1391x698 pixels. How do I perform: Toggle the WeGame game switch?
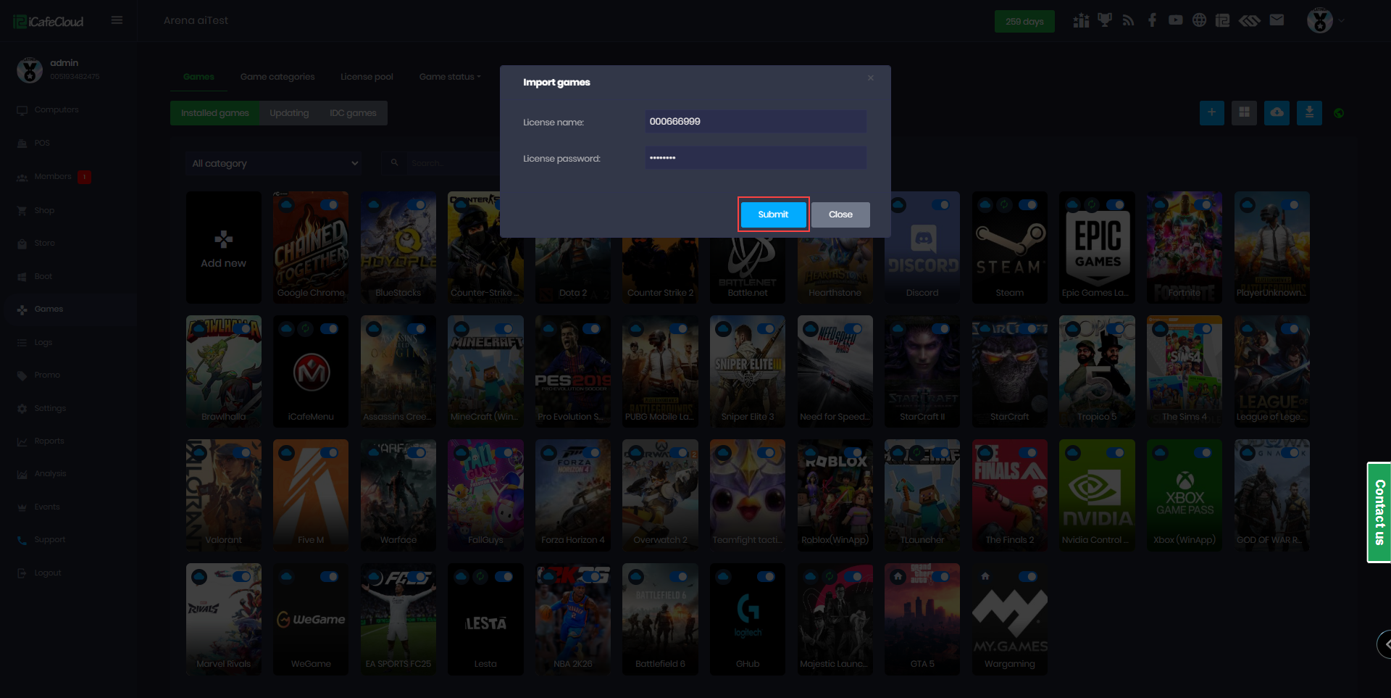coord(329,577)
